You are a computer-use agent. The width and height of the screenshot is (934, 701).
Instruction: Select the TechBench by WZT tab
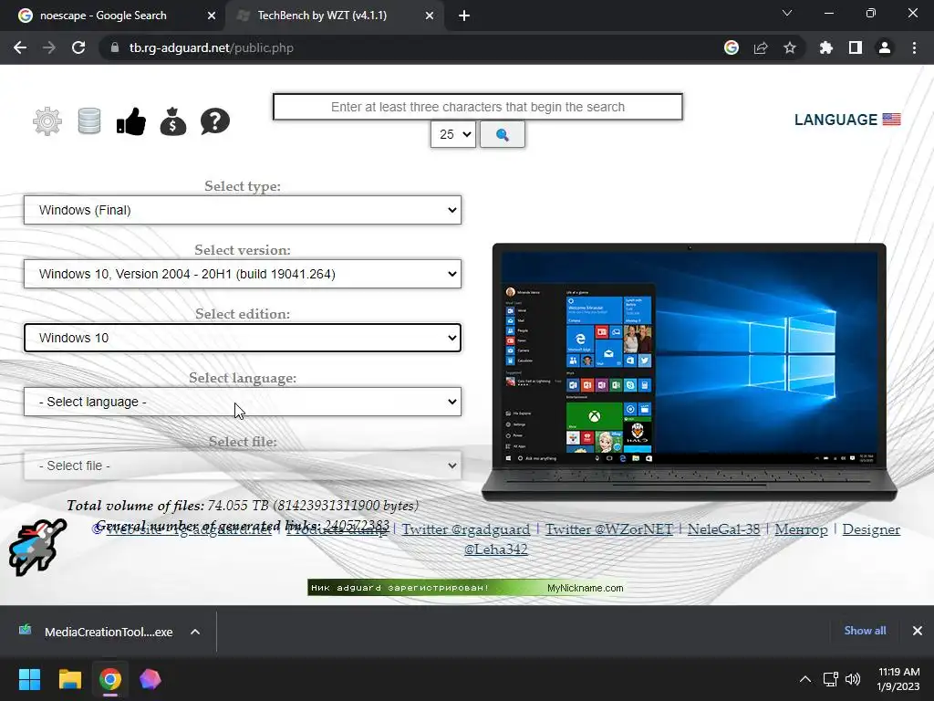[334, 16]
